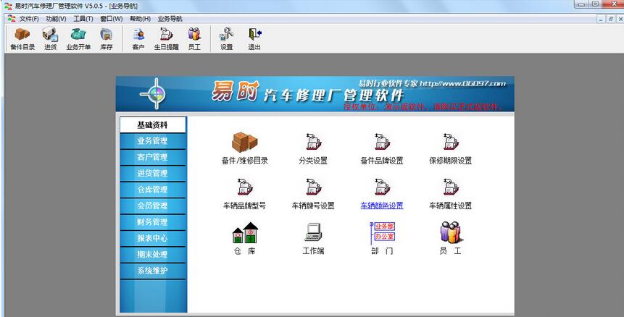Open the 部门 department icon
The height and width of the screenshot is (317, 624).
click(x=382, y=233)
